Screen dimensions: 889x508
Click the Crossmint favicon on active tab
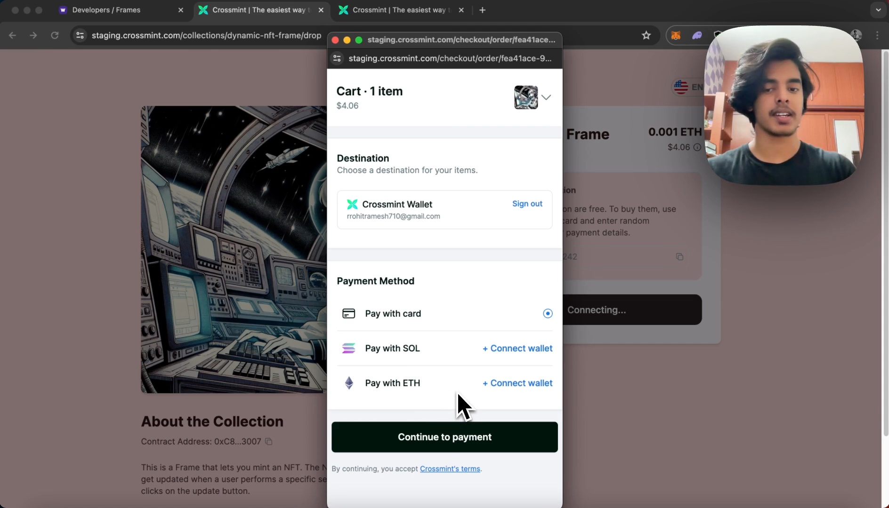pyautogui.click(x=203, y=10)
